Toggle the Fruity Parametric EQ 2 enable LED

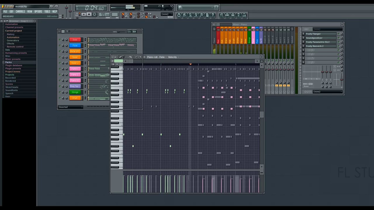339,42
